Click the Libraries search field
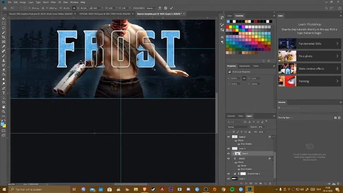This screenshot has width=343, height=193. [x=309, y=108]
